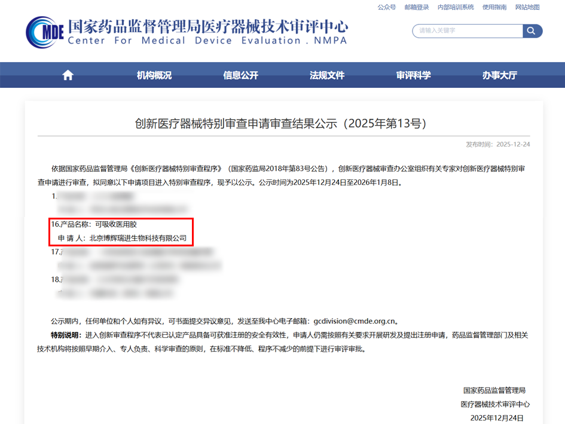Open the 法规文件 navigation menu
The image size is (565, 424).
click(x=327, y=75)
